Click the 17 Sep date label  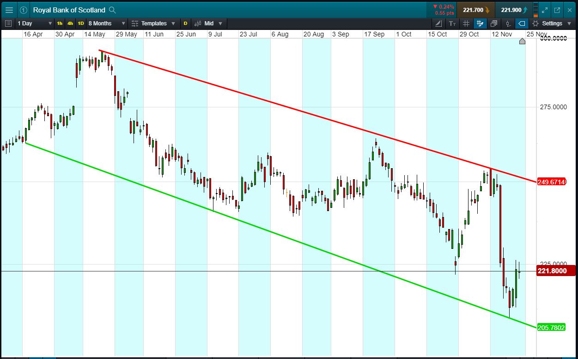(374, 34)
